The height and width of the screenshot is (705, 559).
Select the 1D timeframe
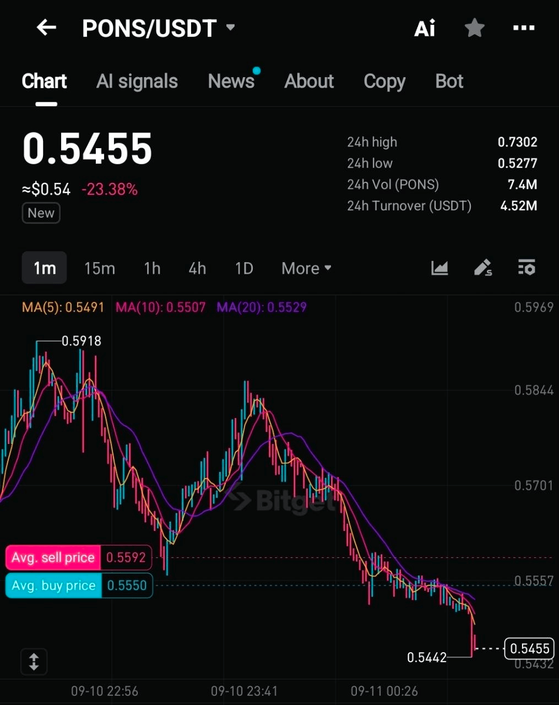coord(244,268)
